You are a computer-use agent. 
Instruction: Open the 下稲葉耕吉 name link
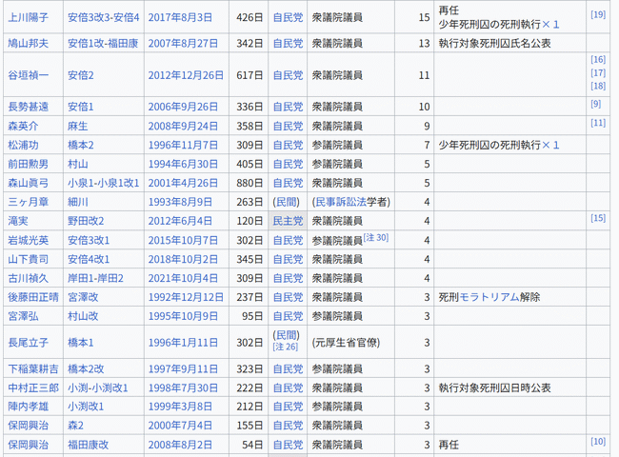[33, 368]
